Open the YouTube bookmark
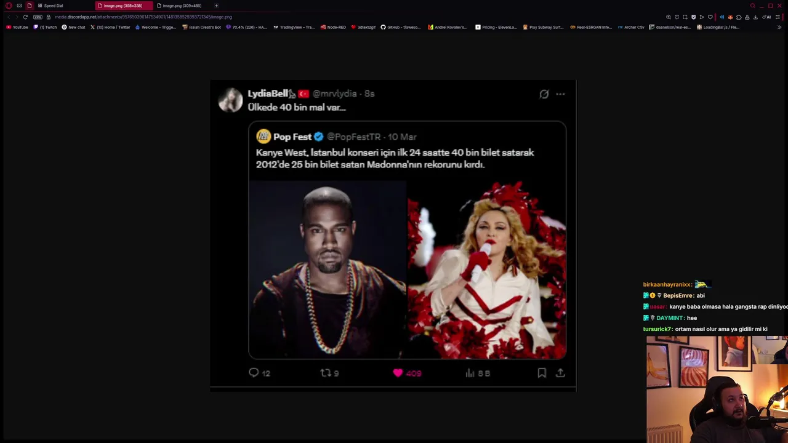This screenshot has height=443, width=788. [17, 27]
